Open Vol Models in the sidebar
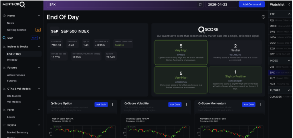Image resolution: width=293 pixels, height=138 pixels. [x=14, y=102]
